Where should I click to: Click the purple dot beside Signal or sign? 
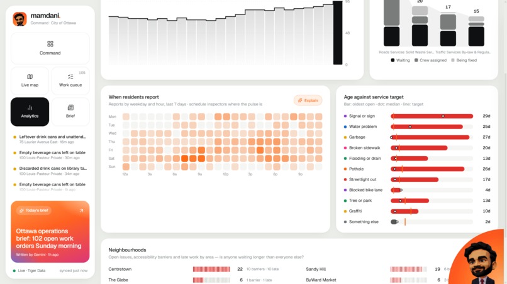coord(345,116)
